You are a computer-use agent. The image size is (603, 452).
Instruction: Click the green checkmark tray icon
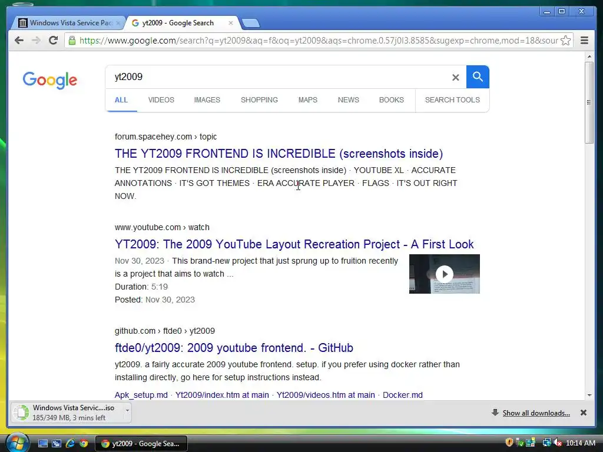[x=519, y=443]
